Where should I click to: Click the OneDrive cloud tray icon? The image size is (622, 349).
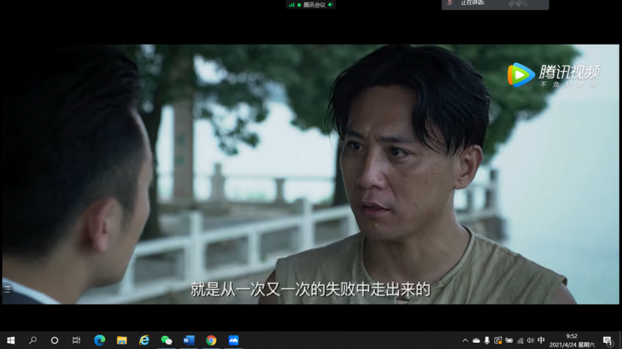476,340
